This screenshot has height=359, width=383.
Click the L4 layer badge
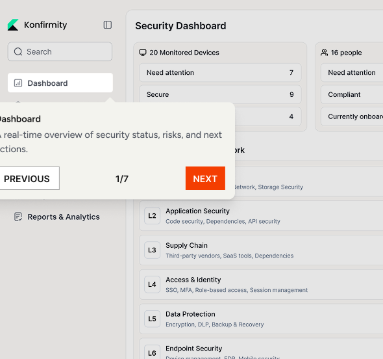pos(152,284)
